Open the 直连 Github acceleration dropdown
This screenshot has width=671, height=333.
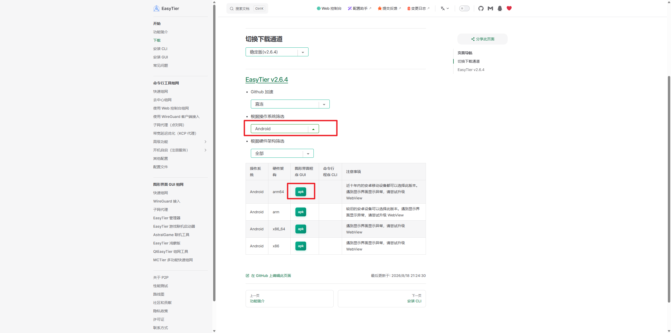pos(290,104)
